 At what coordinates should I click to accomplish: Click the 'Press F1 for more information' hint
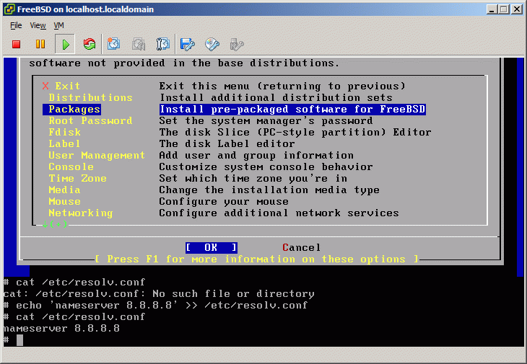tap(257, 259)
